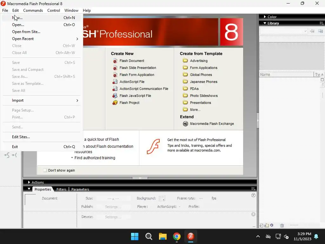
Task: Click the Flash Slide Presentation icon
Action: coord(115,68)
